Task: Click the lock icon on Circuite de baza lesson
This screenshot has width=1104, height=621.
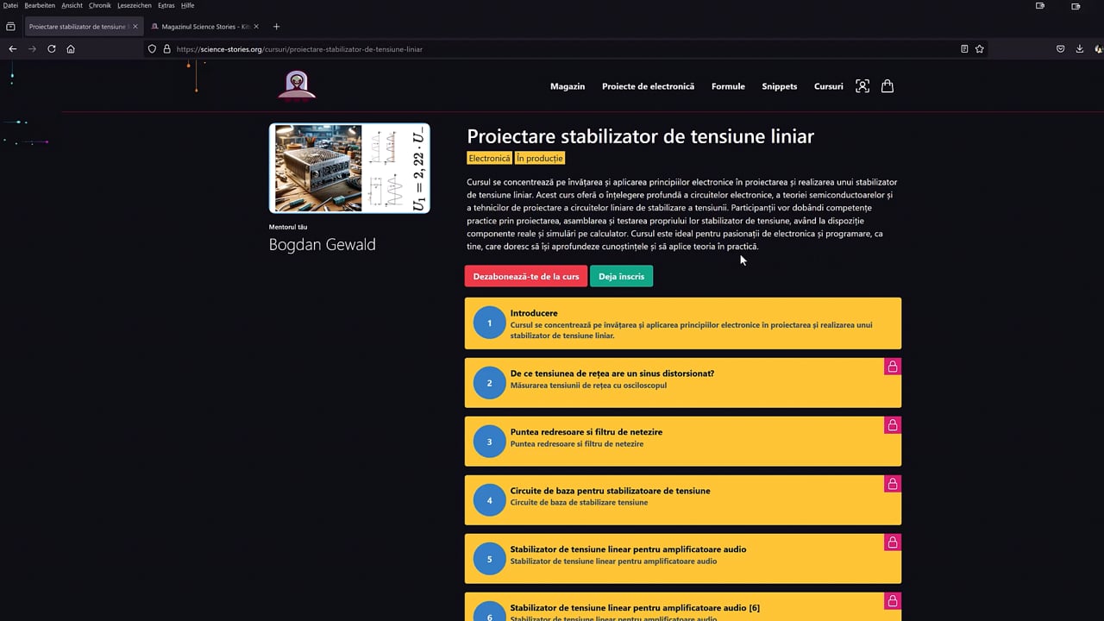Action: (893, 484)
